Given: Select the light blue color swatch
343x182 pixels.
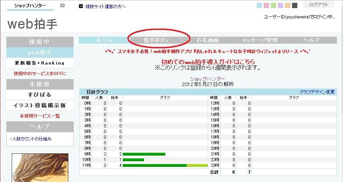Looking at the screenshot, I should (x=259, y=5).
